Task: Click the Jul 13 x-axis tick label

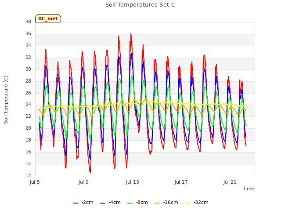Action: 133,182
